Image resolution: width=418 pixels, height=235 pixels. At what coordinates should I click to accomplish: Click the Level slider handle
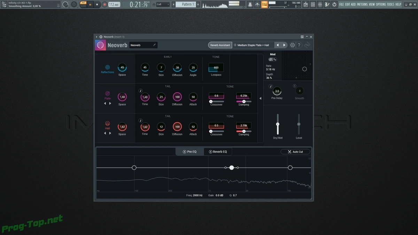(x=299, y=124)
